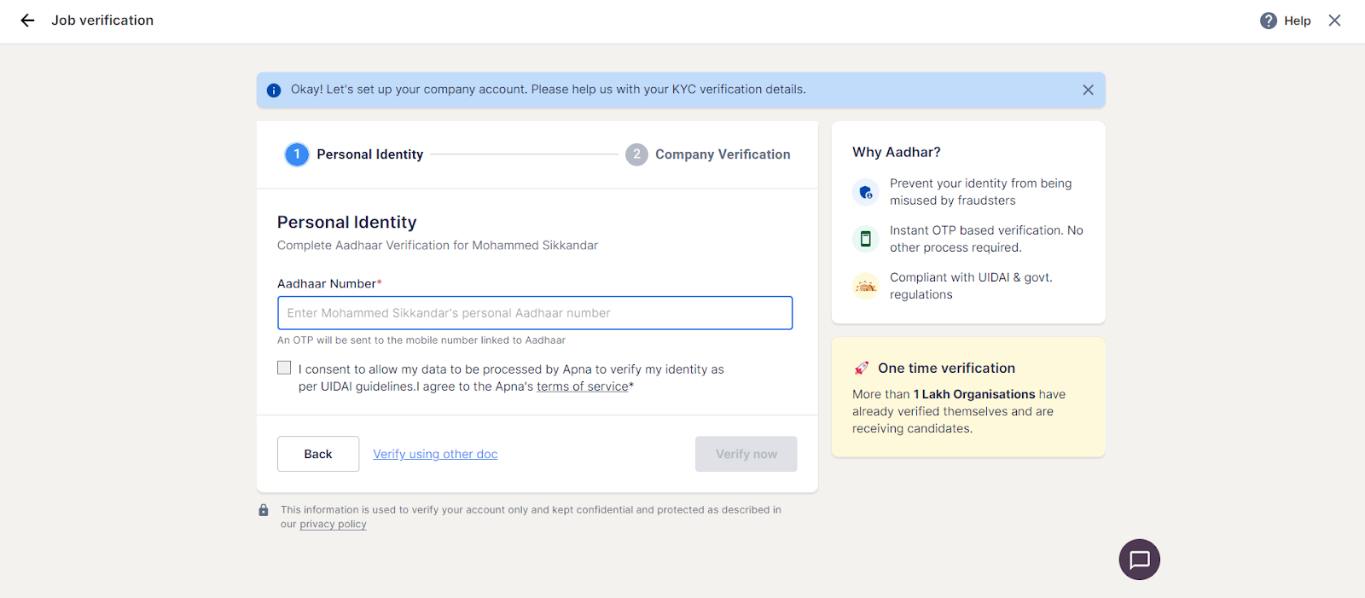Viewport: 1365px width, 598px height.
Task: Tick the UIDAI data consent checkbox
Action: pyautogui.click(x=284, y=368)
